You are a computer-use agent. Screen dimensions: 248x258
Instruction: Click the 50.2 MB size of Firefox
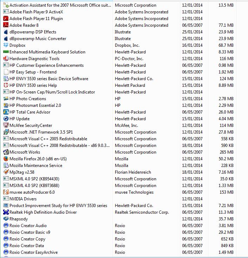226,159
